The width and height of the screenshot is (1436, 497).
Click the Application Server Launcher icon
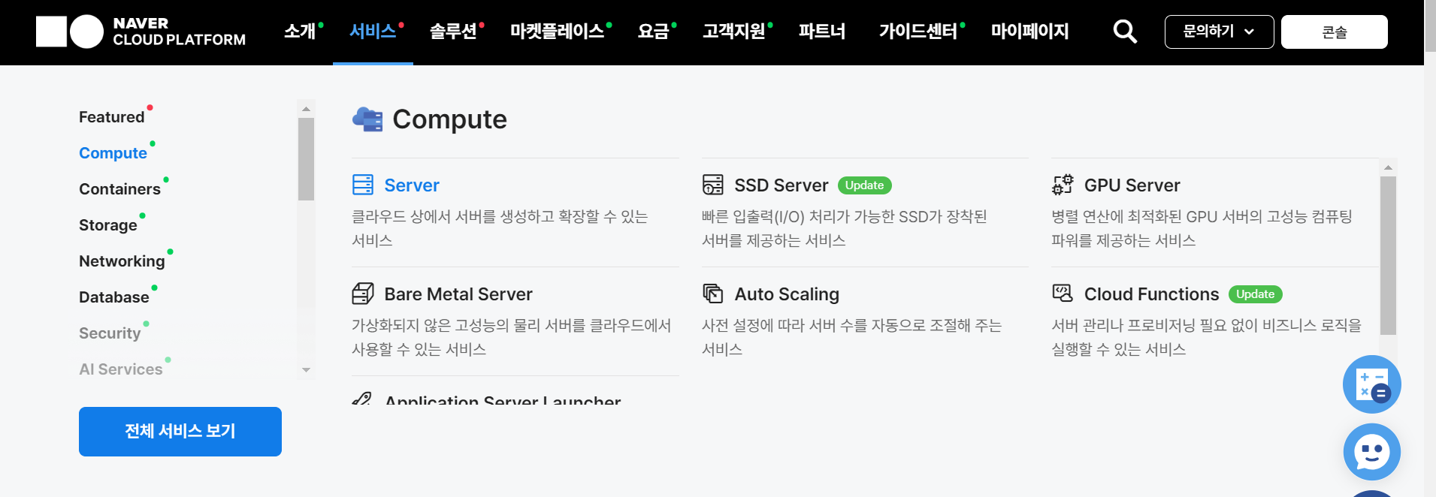pos(362,398)
